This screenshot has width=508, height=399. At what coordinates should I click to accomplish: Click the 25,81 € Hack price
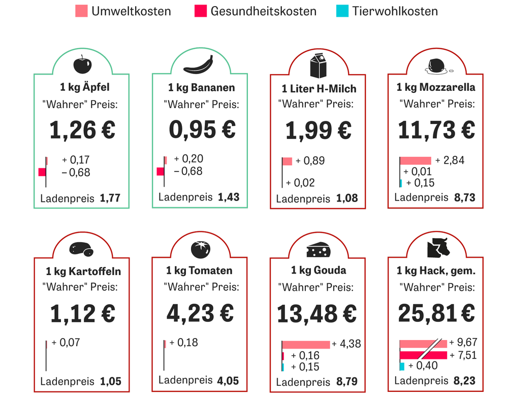coord(436,314)
